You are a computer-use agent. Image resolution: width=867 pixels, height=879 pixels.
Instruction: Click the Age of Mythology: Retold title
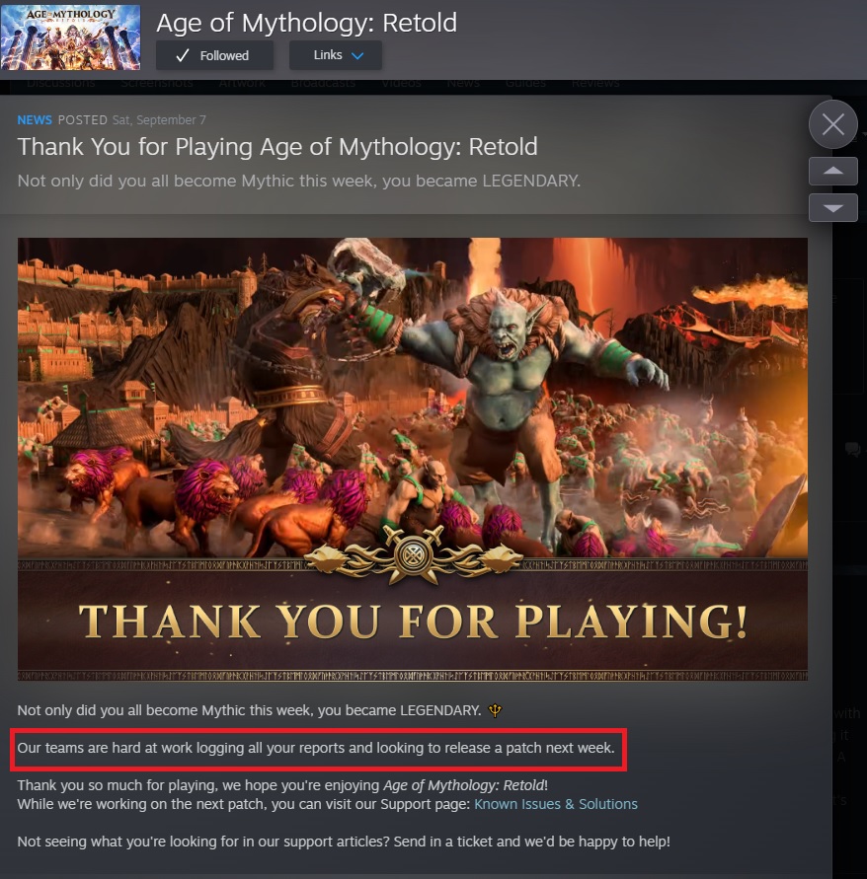[x=306, y=23]
